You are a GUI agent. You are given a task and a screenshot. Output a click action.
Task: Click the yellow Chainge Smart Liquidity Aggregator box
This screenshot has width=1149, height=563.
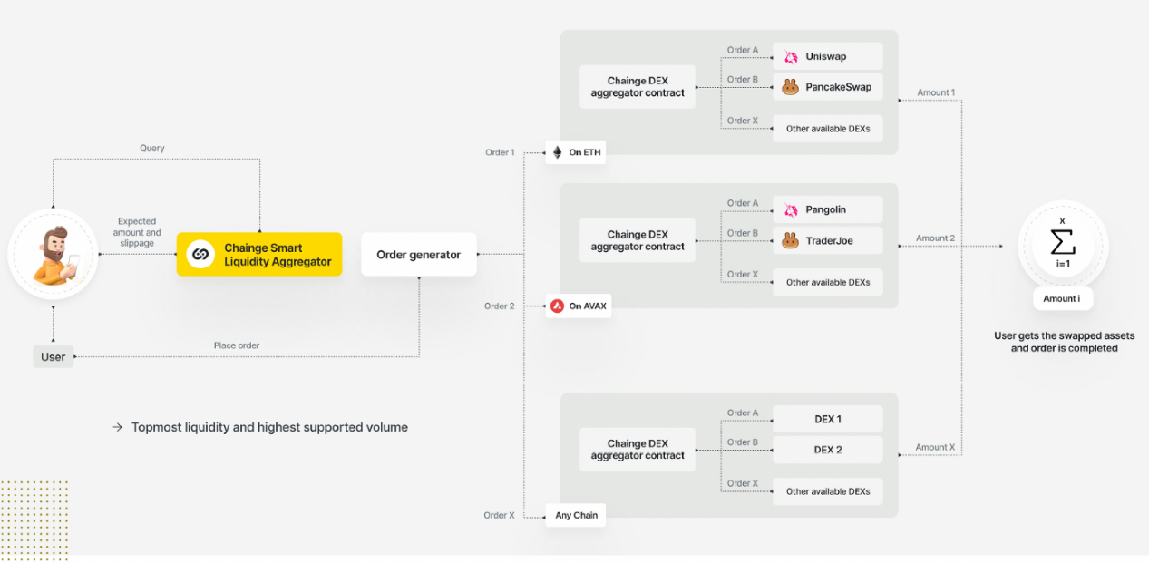259,255
